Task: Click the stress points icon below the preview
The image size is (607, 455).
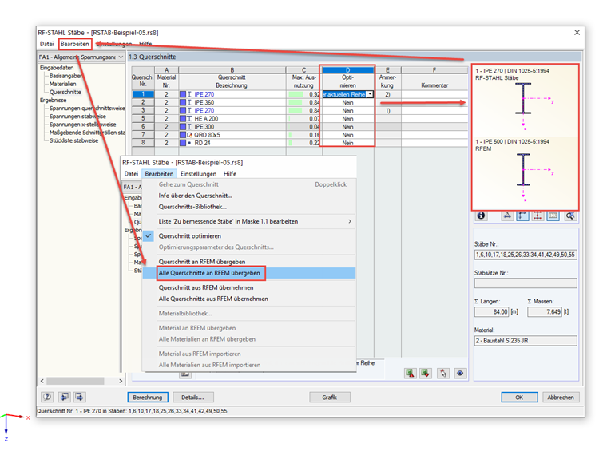Action: point(507,216)
